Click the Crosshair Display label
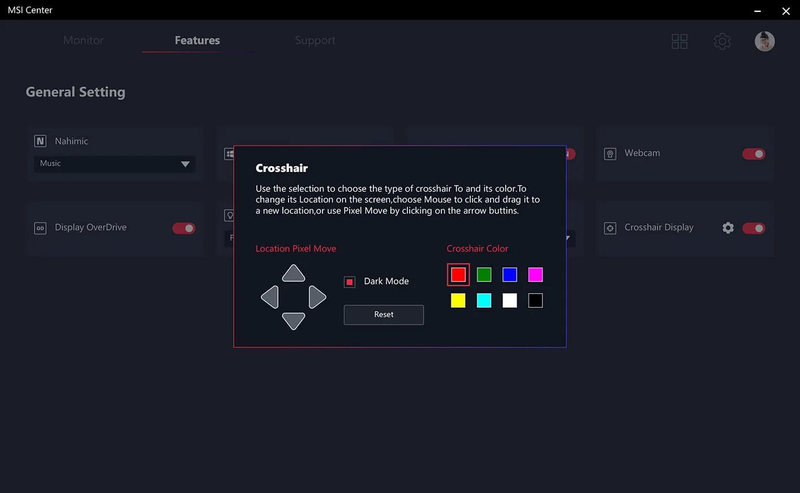800x493 pixels. pos(659,227)
